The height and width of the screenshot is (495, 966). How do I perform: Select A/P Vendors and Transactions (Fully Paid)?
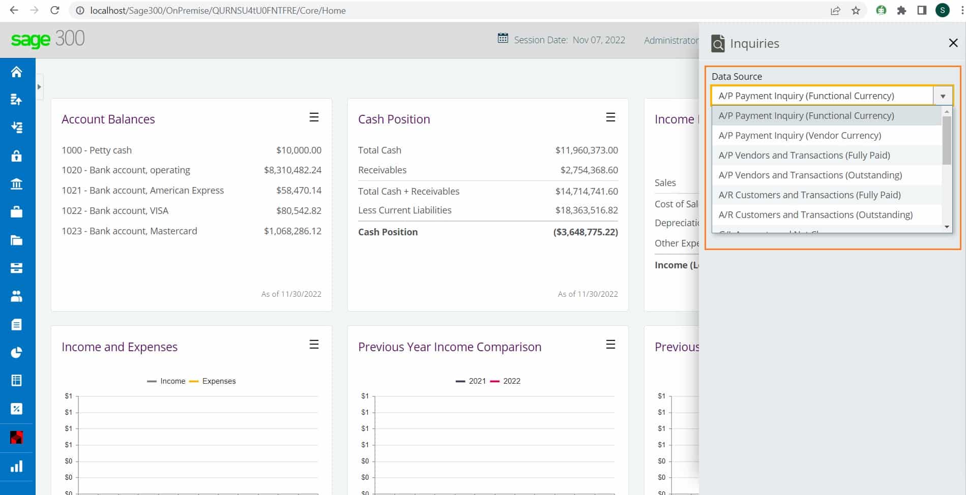[827, 156]
